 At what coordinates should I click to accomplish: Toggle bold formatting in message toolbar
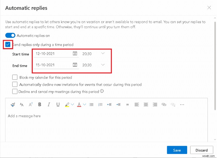tap(40, 104)
